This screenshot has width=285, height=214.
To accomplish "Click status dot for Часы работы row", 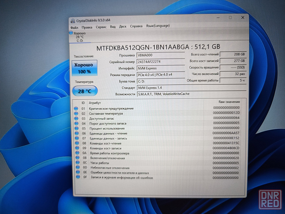I will point(78,162).
